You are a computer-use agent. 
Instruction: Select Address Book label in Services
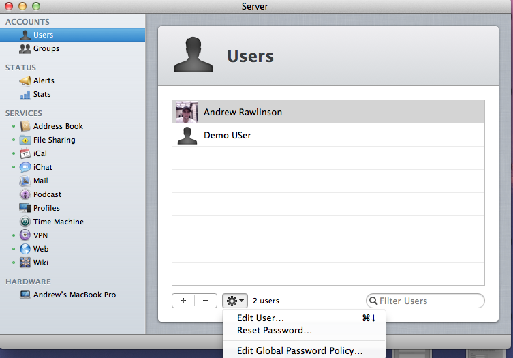[x=58, y=126]
